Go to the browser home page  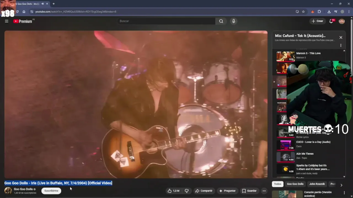(24, 12)
